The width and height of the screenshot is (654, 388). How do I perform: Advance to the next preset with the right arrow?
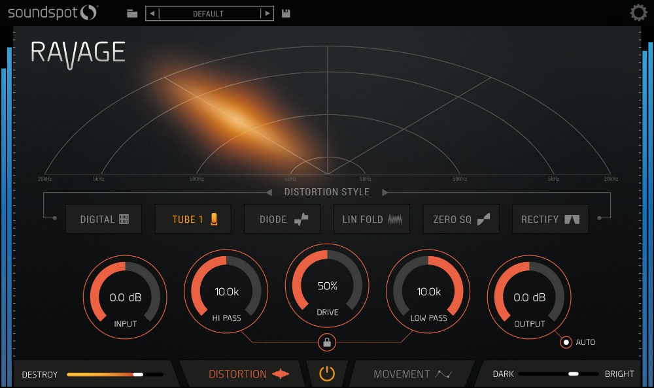point(267,13)
